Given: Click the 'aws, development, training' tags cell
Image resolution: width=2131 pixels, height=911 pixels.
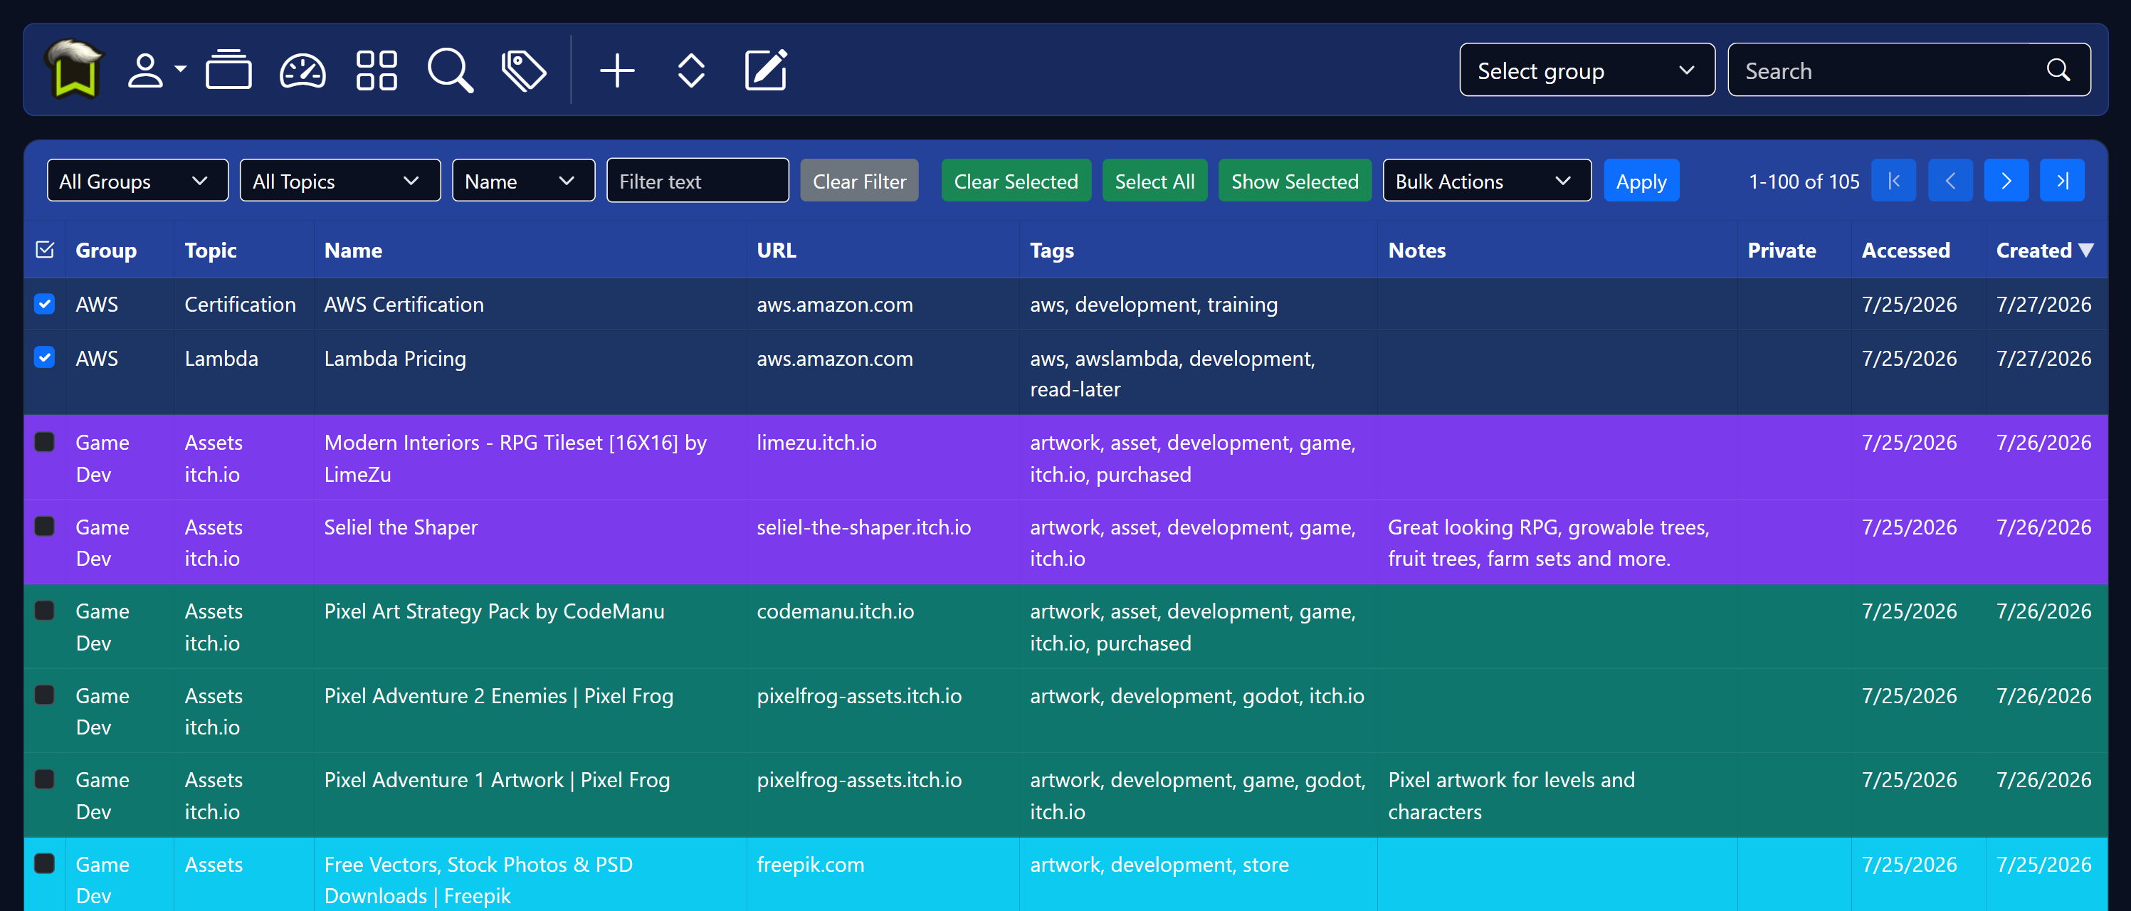Looking at the screenshot, I should (1153, 304).
